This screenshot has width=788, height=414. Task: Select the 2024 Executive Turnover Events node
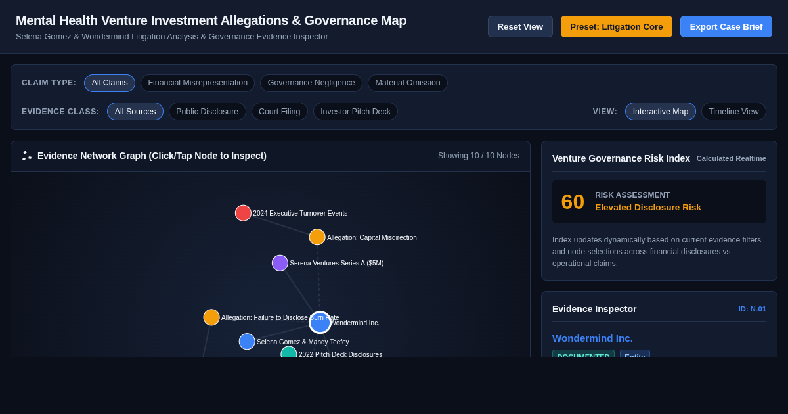point(243,213)
